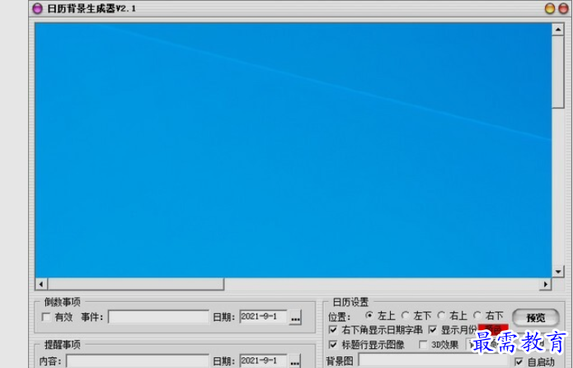
Task: Click the vertical scrollbar thumb
Action: 557,72
